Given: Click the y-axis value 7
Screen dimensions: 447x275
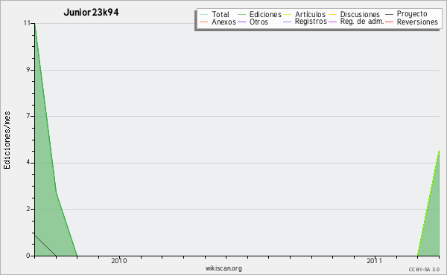Looking at the screenshot, I should coord(28,116).
